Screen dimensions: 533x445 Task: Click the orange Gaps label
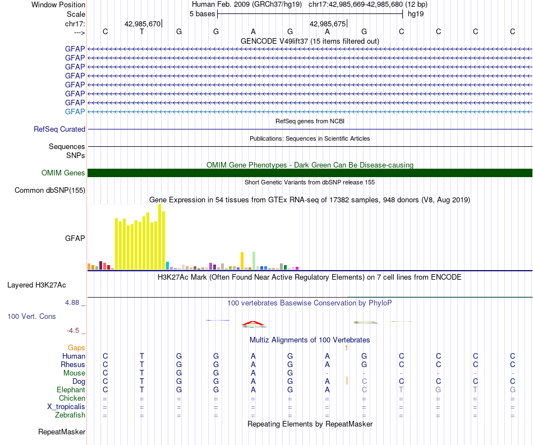(x=76, y=347)
